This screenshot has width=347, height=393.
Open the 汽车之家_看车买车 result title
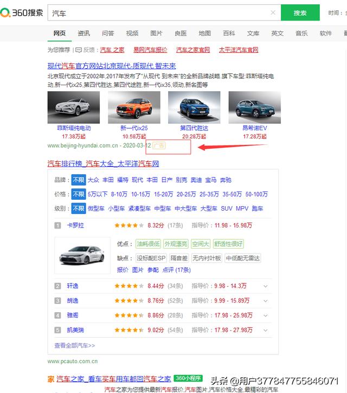(114, 379)
